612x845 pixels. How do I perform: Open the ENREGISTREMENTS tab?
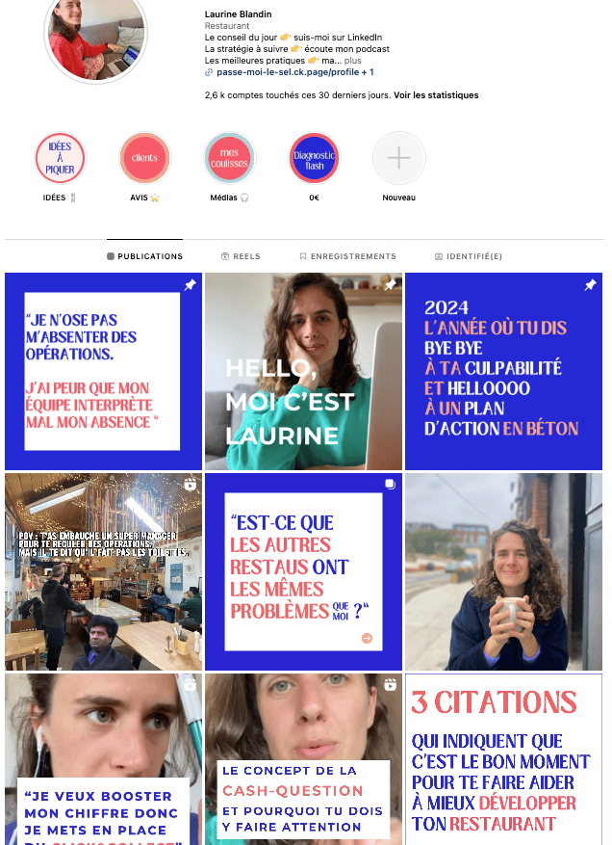347,256
